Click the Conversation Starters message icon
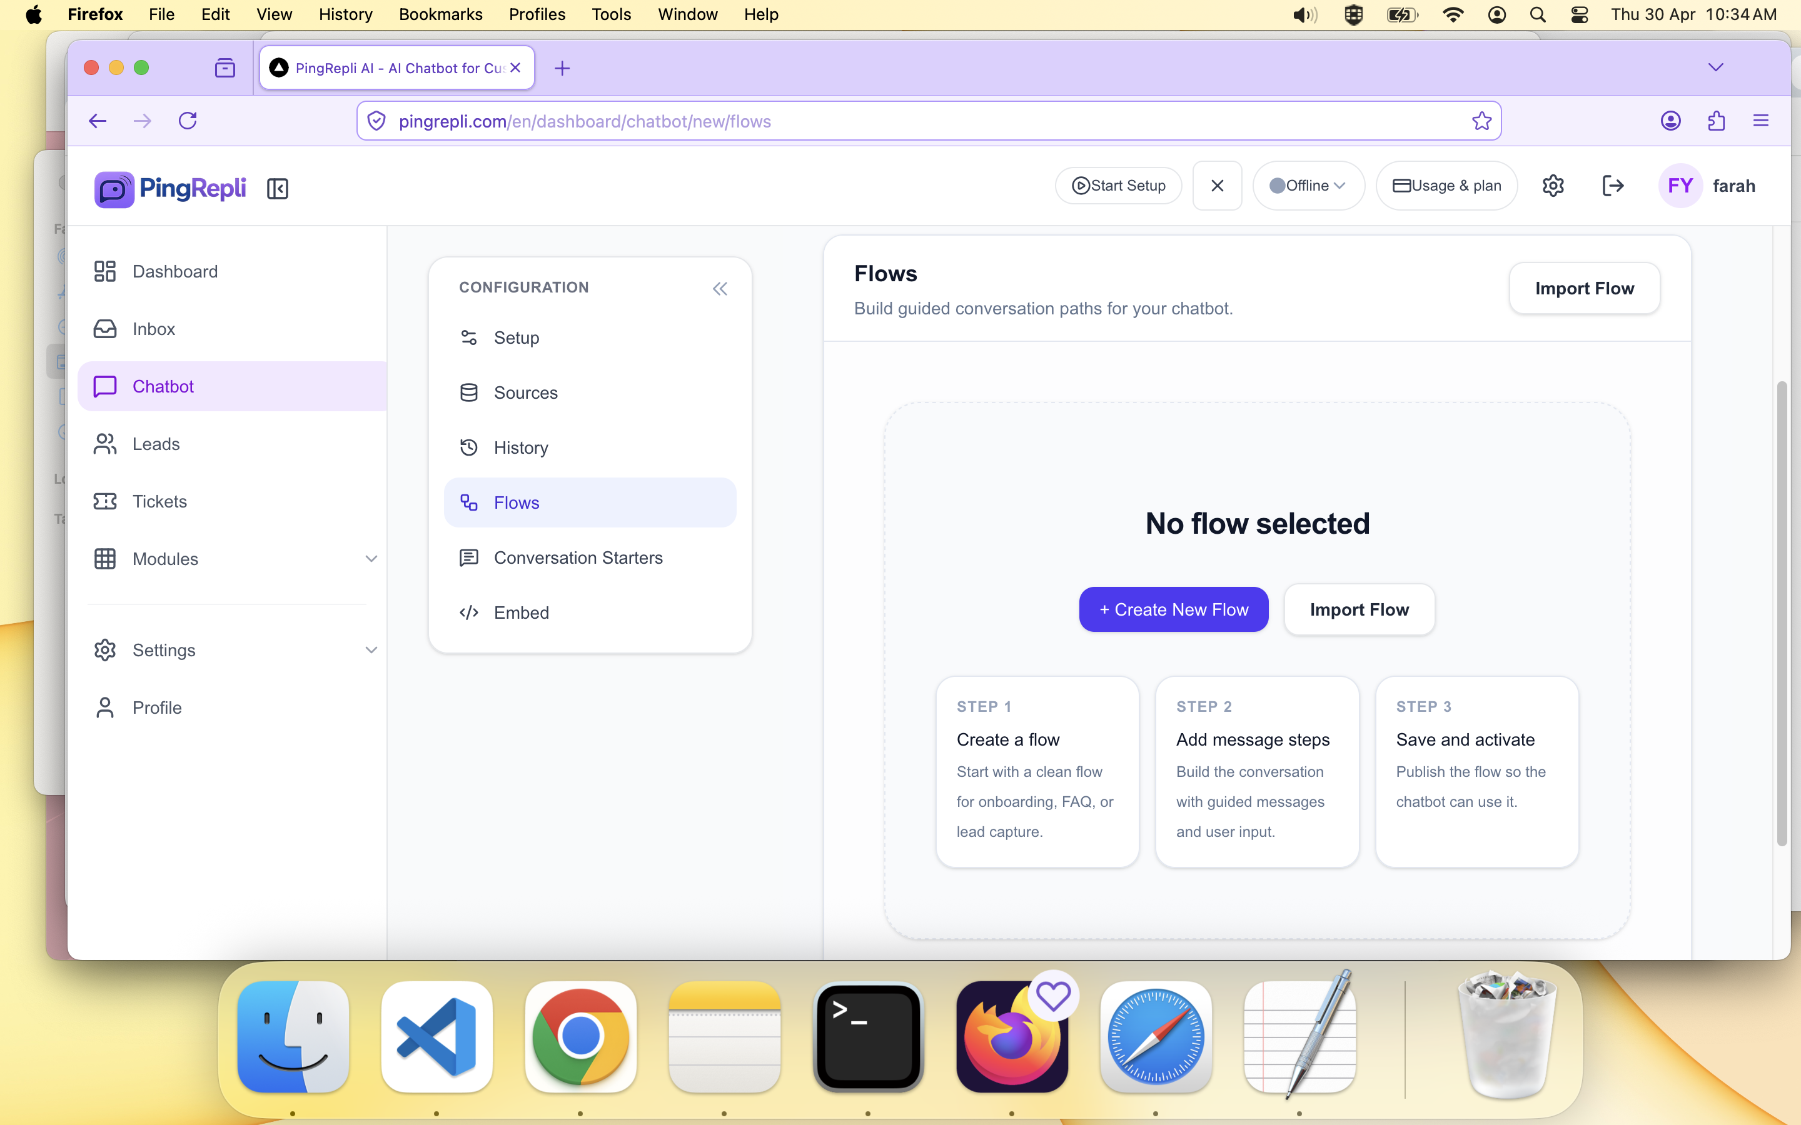Viewport: 1801px width, 1125px height. click(x=469, y=557)
